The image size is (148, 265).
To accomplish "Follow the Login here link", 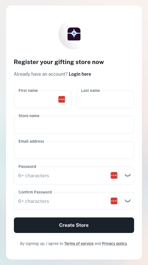I will [80, 74].
